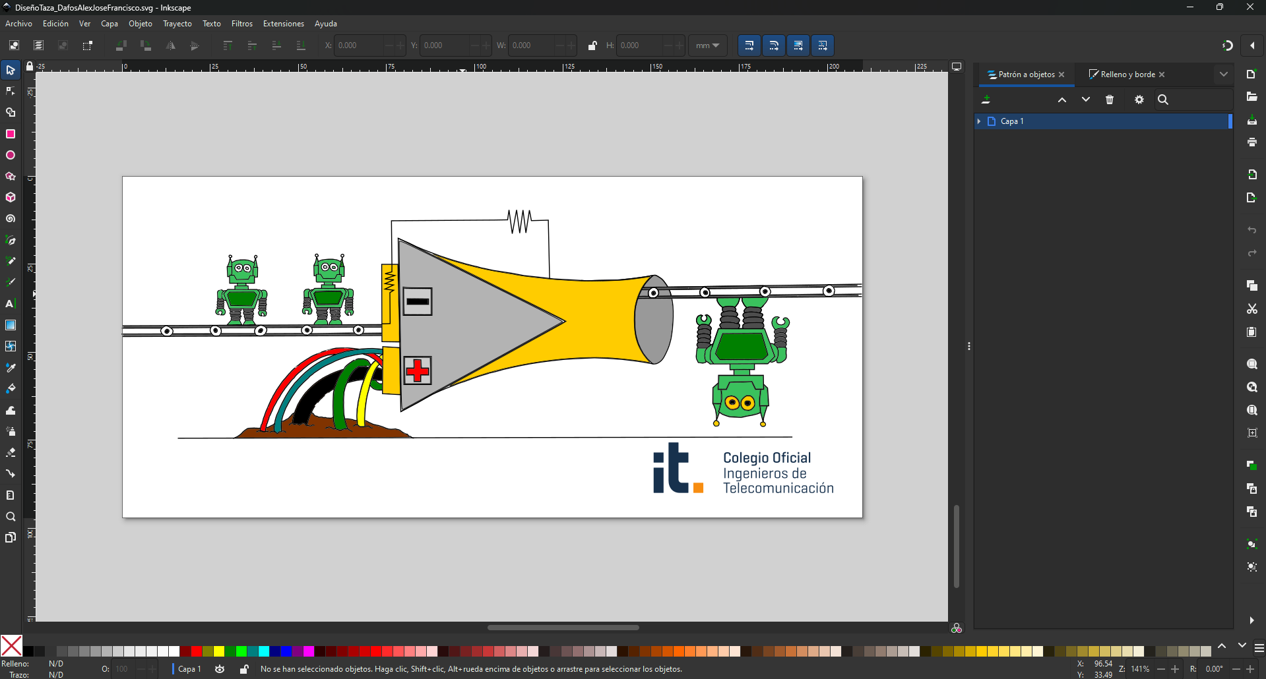Select the Connector tool

tap(11, 473)
